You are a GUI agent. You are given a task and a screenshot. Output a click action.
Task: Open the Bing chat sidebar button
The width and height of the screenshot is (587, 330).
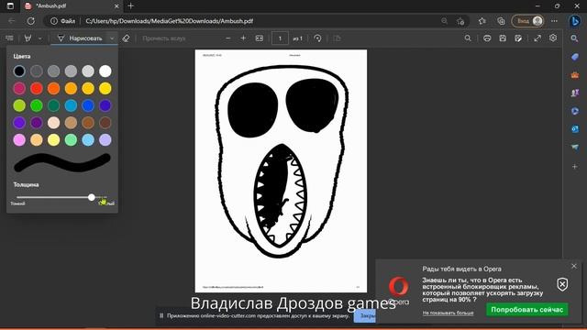point(575,21)
